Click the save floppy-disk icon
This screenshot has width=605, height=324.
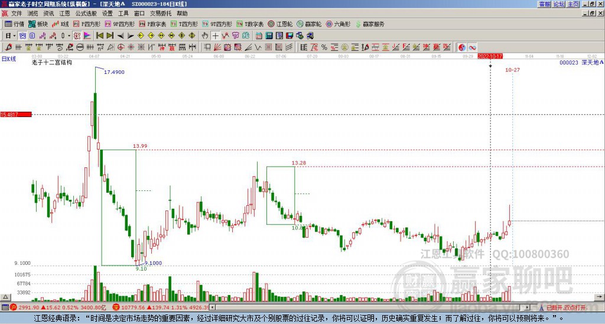(290, 36)
